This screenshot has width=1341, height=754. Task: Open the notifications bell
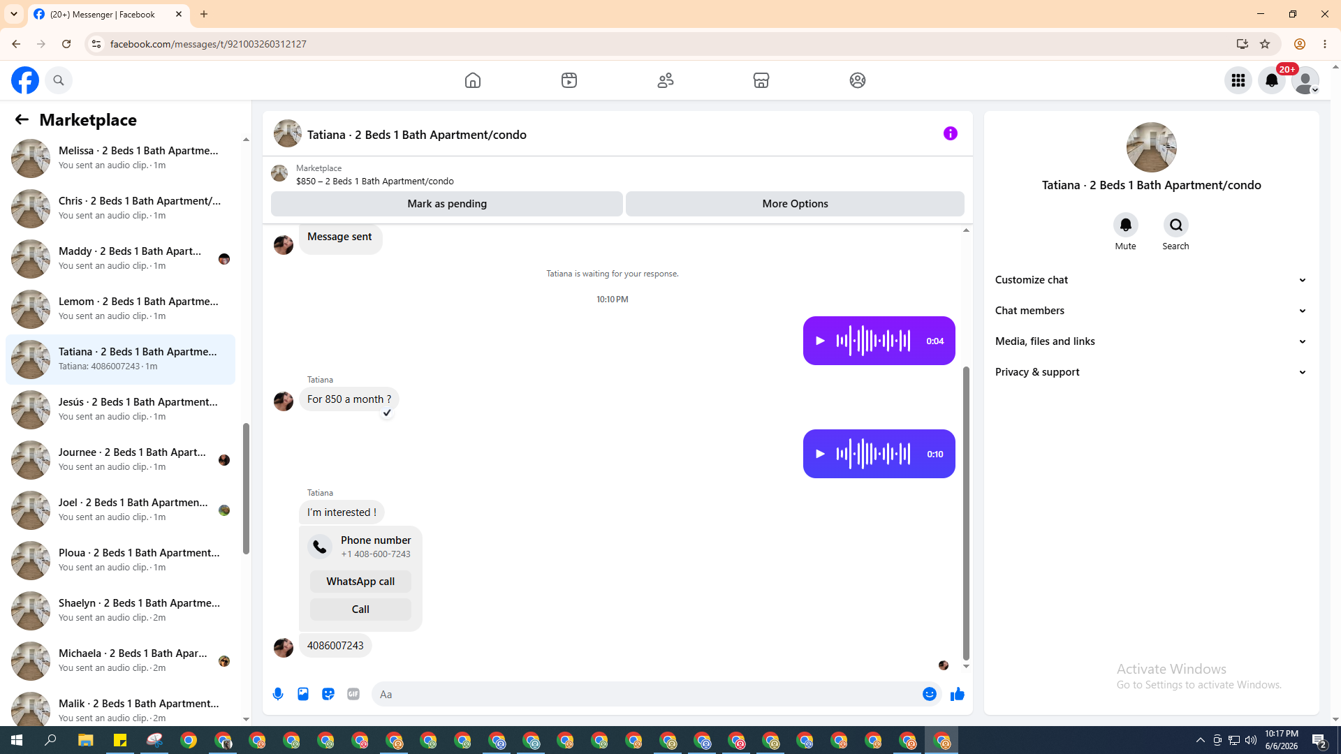[x=1272, y=80]
